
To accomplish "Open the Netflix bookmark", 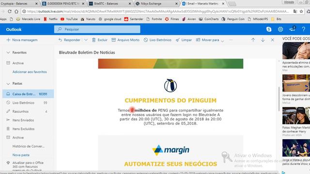I will click(50, 19).
